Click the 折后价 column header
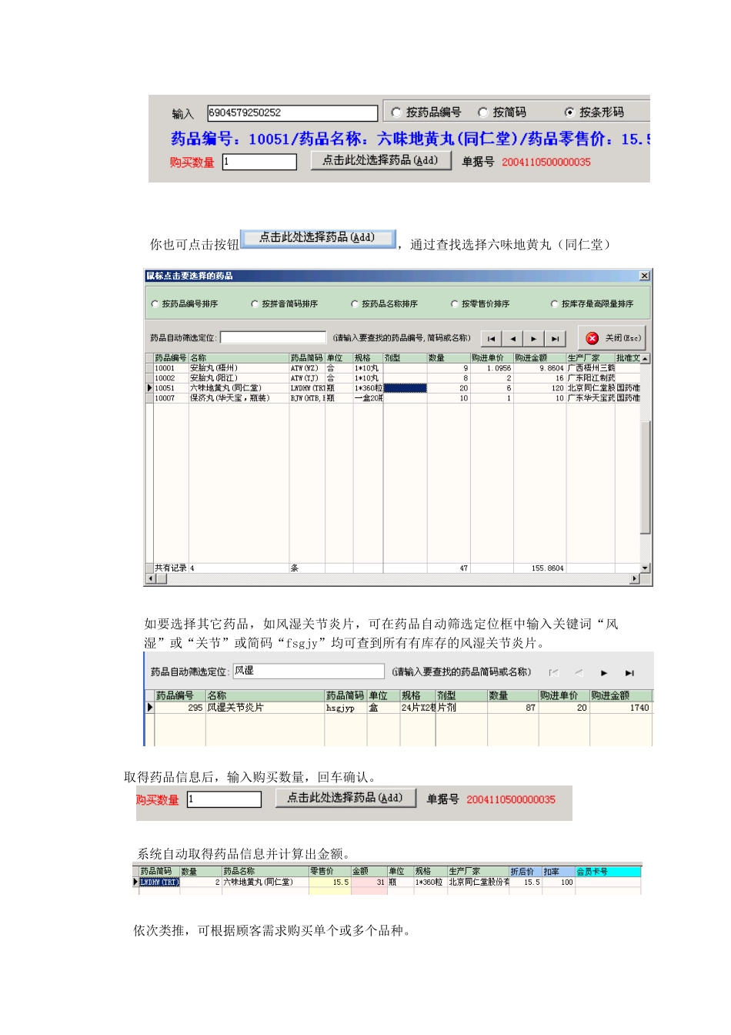Image resolution: width=731 pixels, height=1035 pixels. point(526,872)
